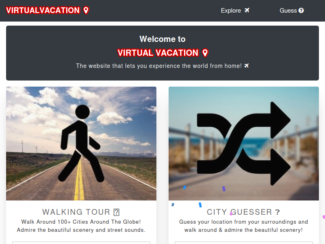This screenshot has height=244, width=325.
Task: Click the Walking Tour road photo thumbnail
Action: 81,144
